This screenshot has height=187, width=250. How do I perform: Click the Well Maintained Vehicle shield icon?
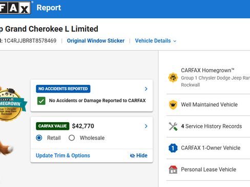coord(173,105)
